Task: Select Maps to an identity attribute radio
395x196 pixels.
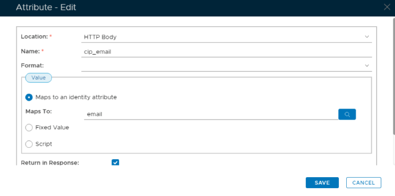Action: (x=29, y=97)
